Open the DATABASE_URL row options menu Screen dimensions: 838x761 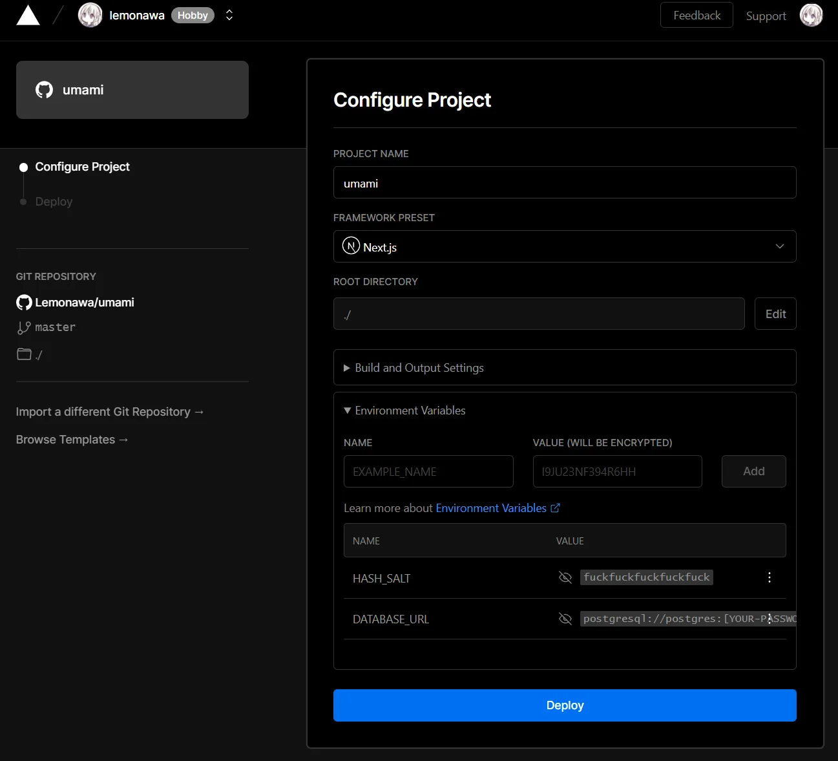(769, 619)
